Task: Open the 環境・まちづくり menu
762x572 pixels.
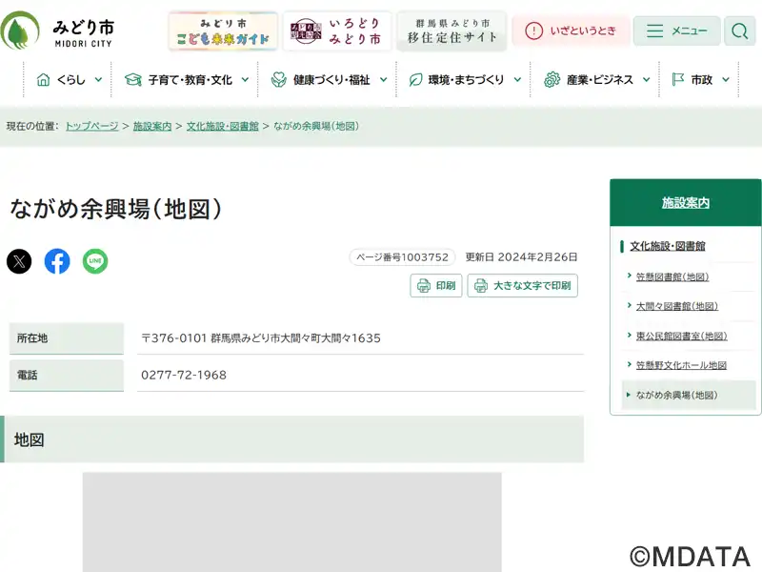Action: point(464,80)
